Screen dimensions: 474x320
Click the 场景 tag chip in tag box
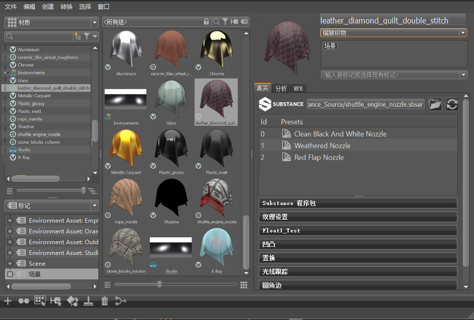click(x=330, y=46)
